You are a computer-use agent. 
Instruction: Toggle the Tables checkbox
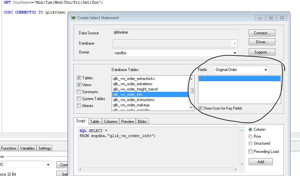(79, 78)
